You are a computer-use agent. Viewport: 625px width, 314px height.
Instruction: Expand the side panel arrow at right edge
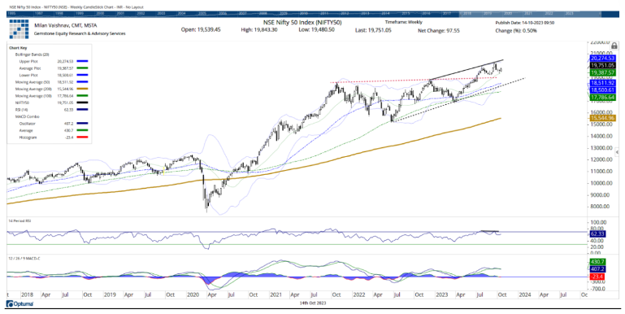(617, 152)
